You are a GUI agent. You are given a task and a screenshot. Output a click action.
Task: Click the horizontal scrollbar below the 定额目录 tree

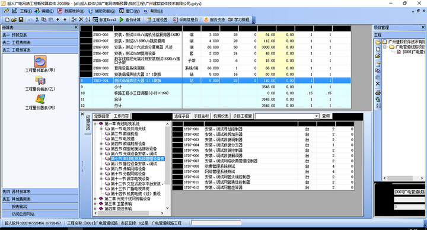pos(128,213)
